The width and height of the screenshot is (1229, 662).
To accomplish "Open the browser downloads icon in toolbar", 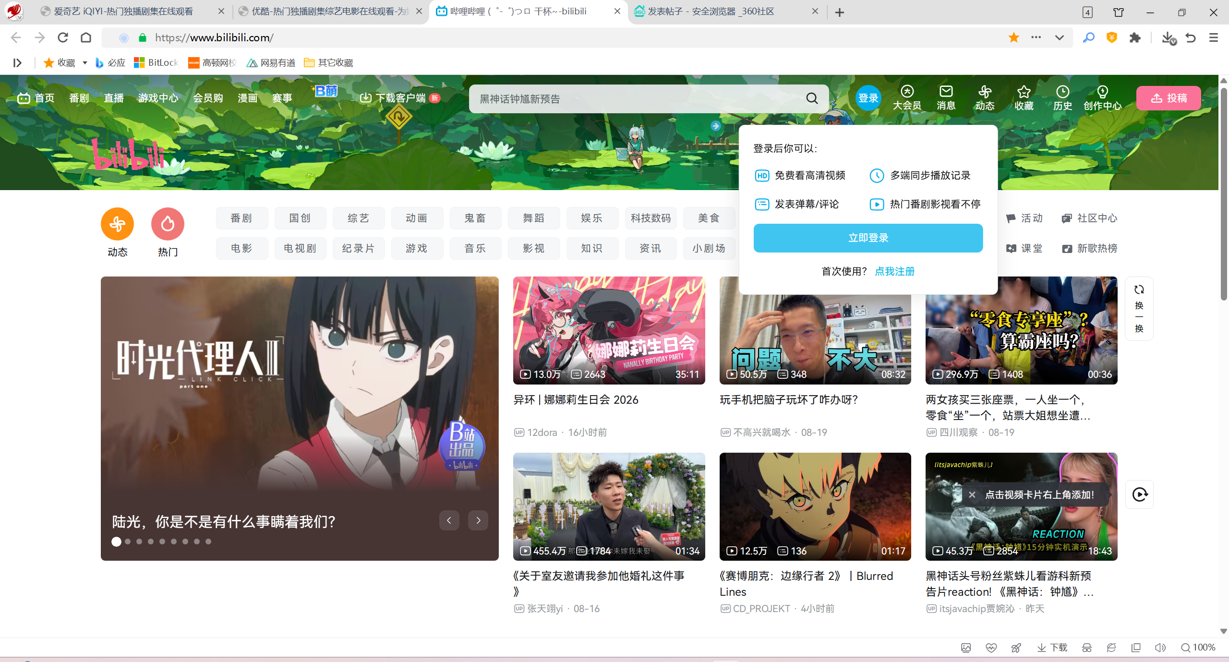I will pyautogui.click(x=1169, y=37).
